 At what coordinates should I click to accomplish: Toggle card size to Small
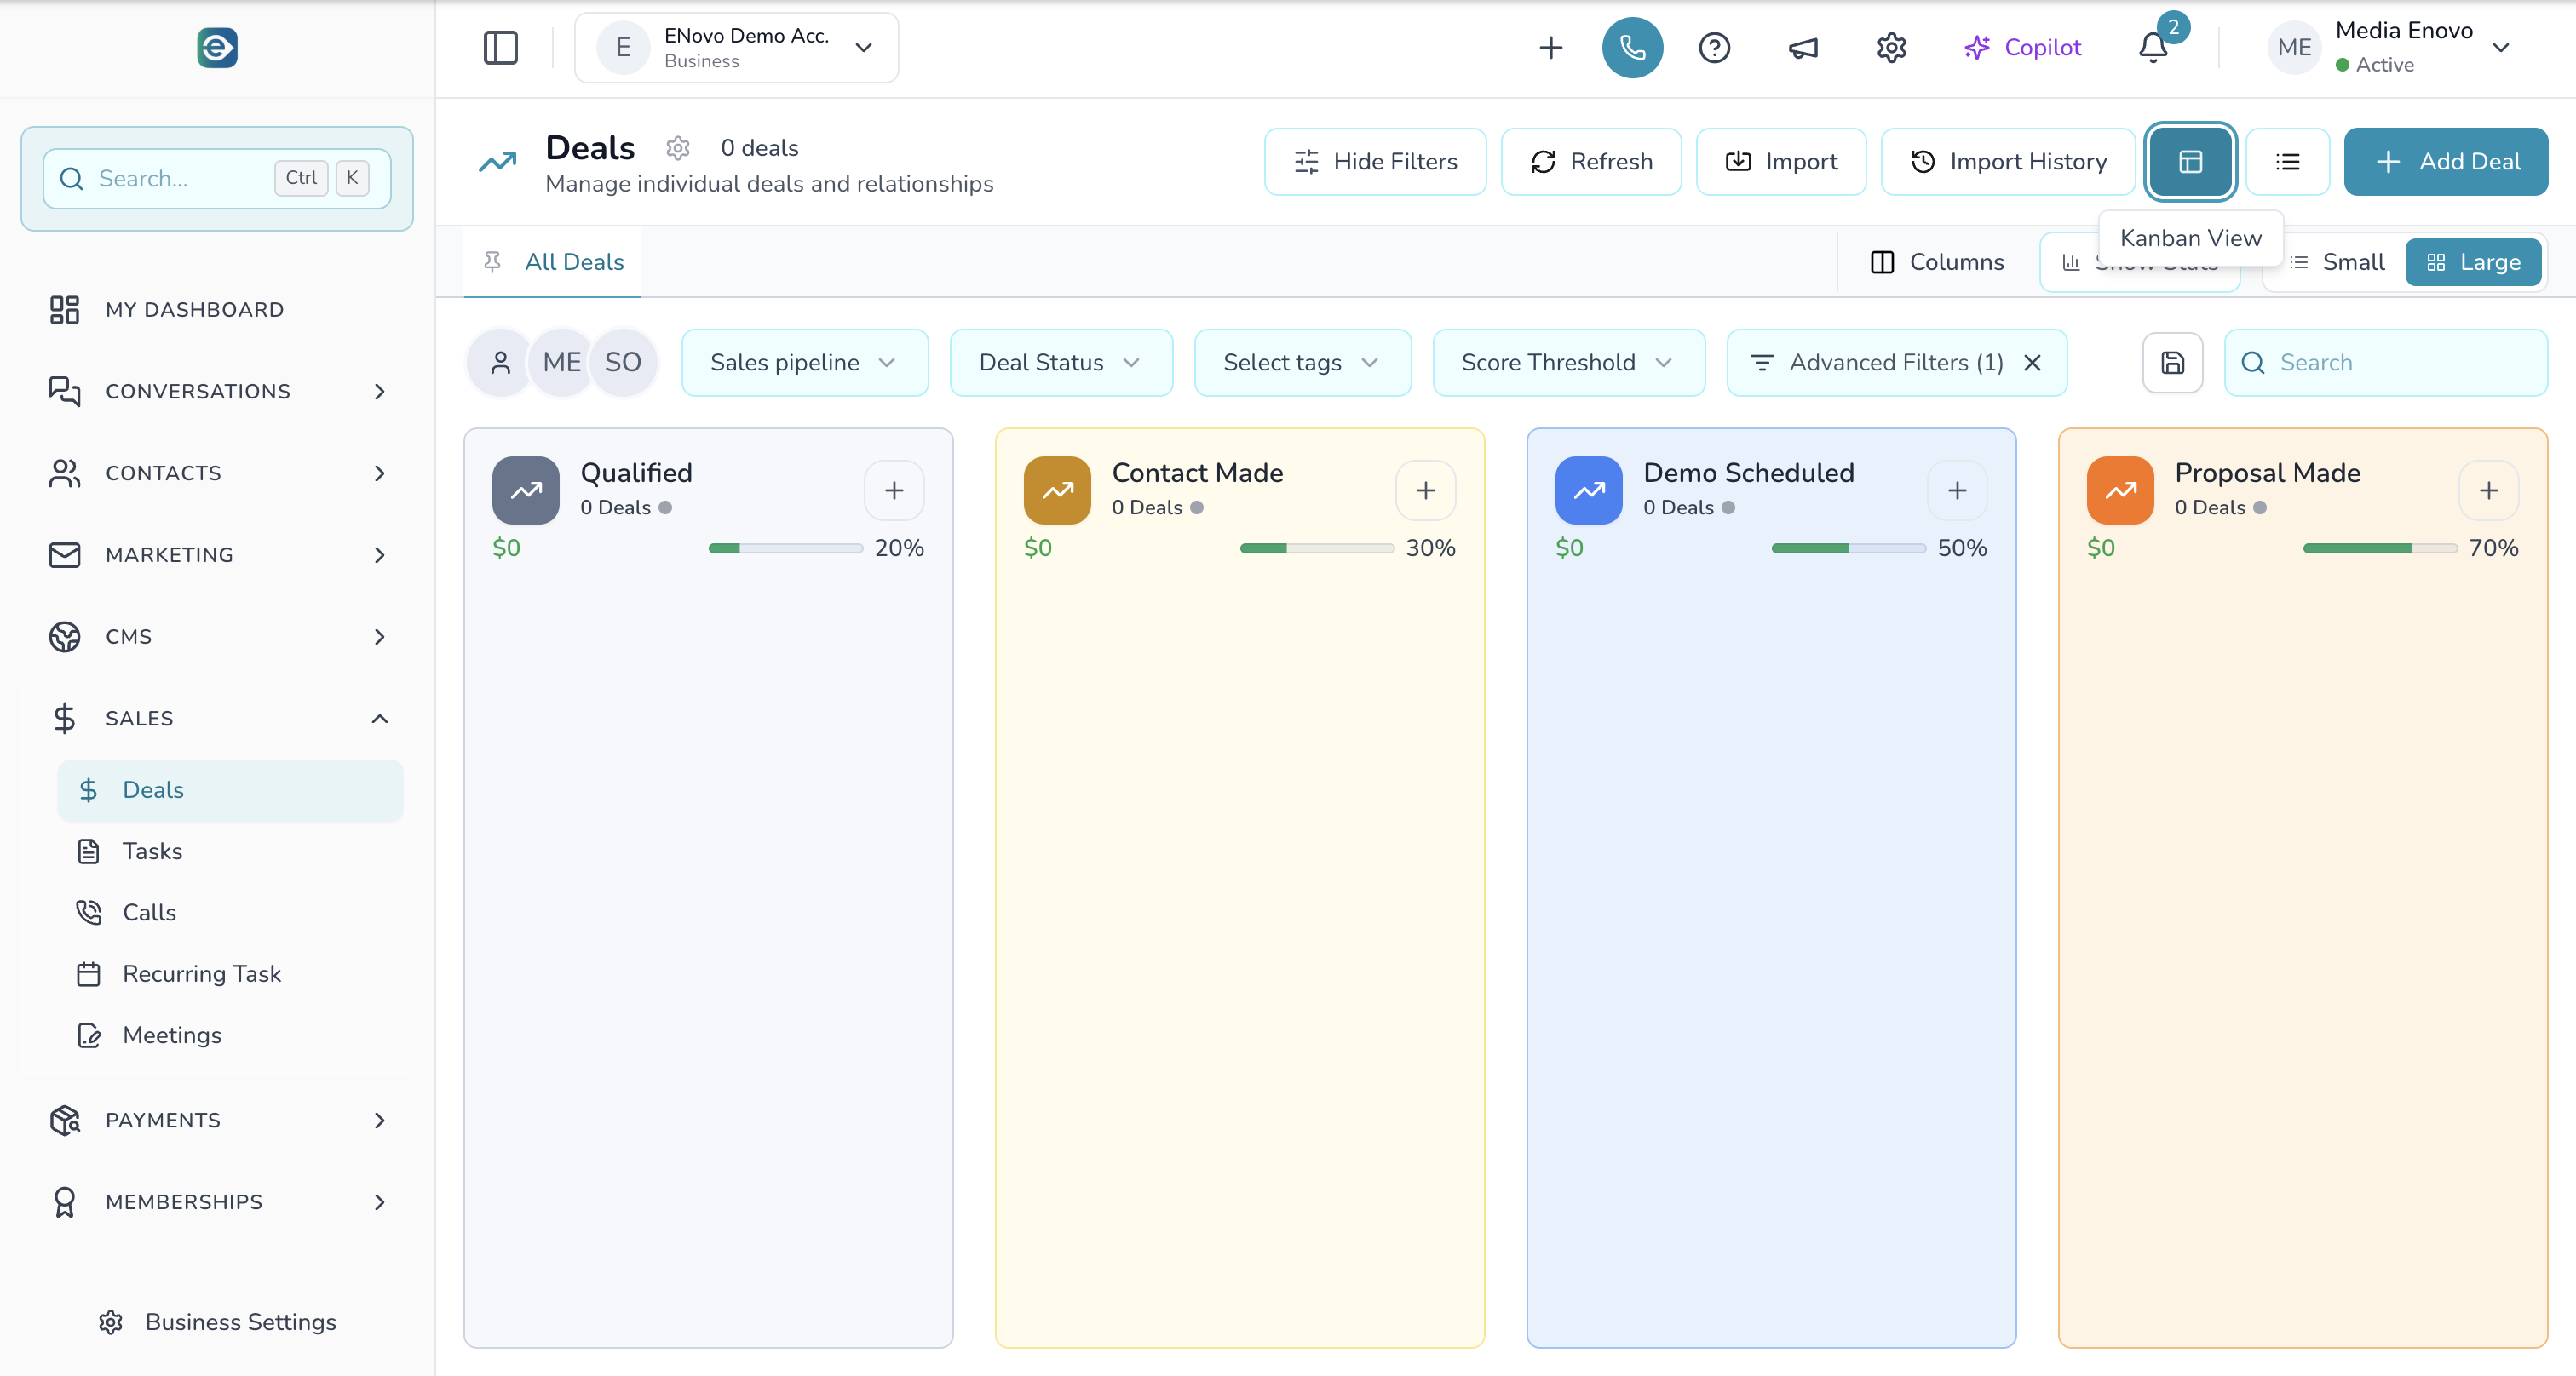[2337, 261]
